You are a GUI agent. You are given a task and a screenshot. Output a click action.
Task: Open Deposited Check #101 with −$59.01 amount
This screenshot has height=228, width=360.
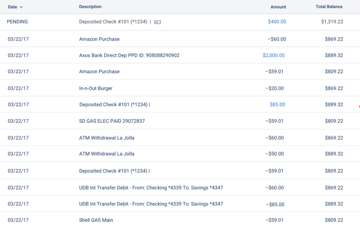click(x=180, y=171)
